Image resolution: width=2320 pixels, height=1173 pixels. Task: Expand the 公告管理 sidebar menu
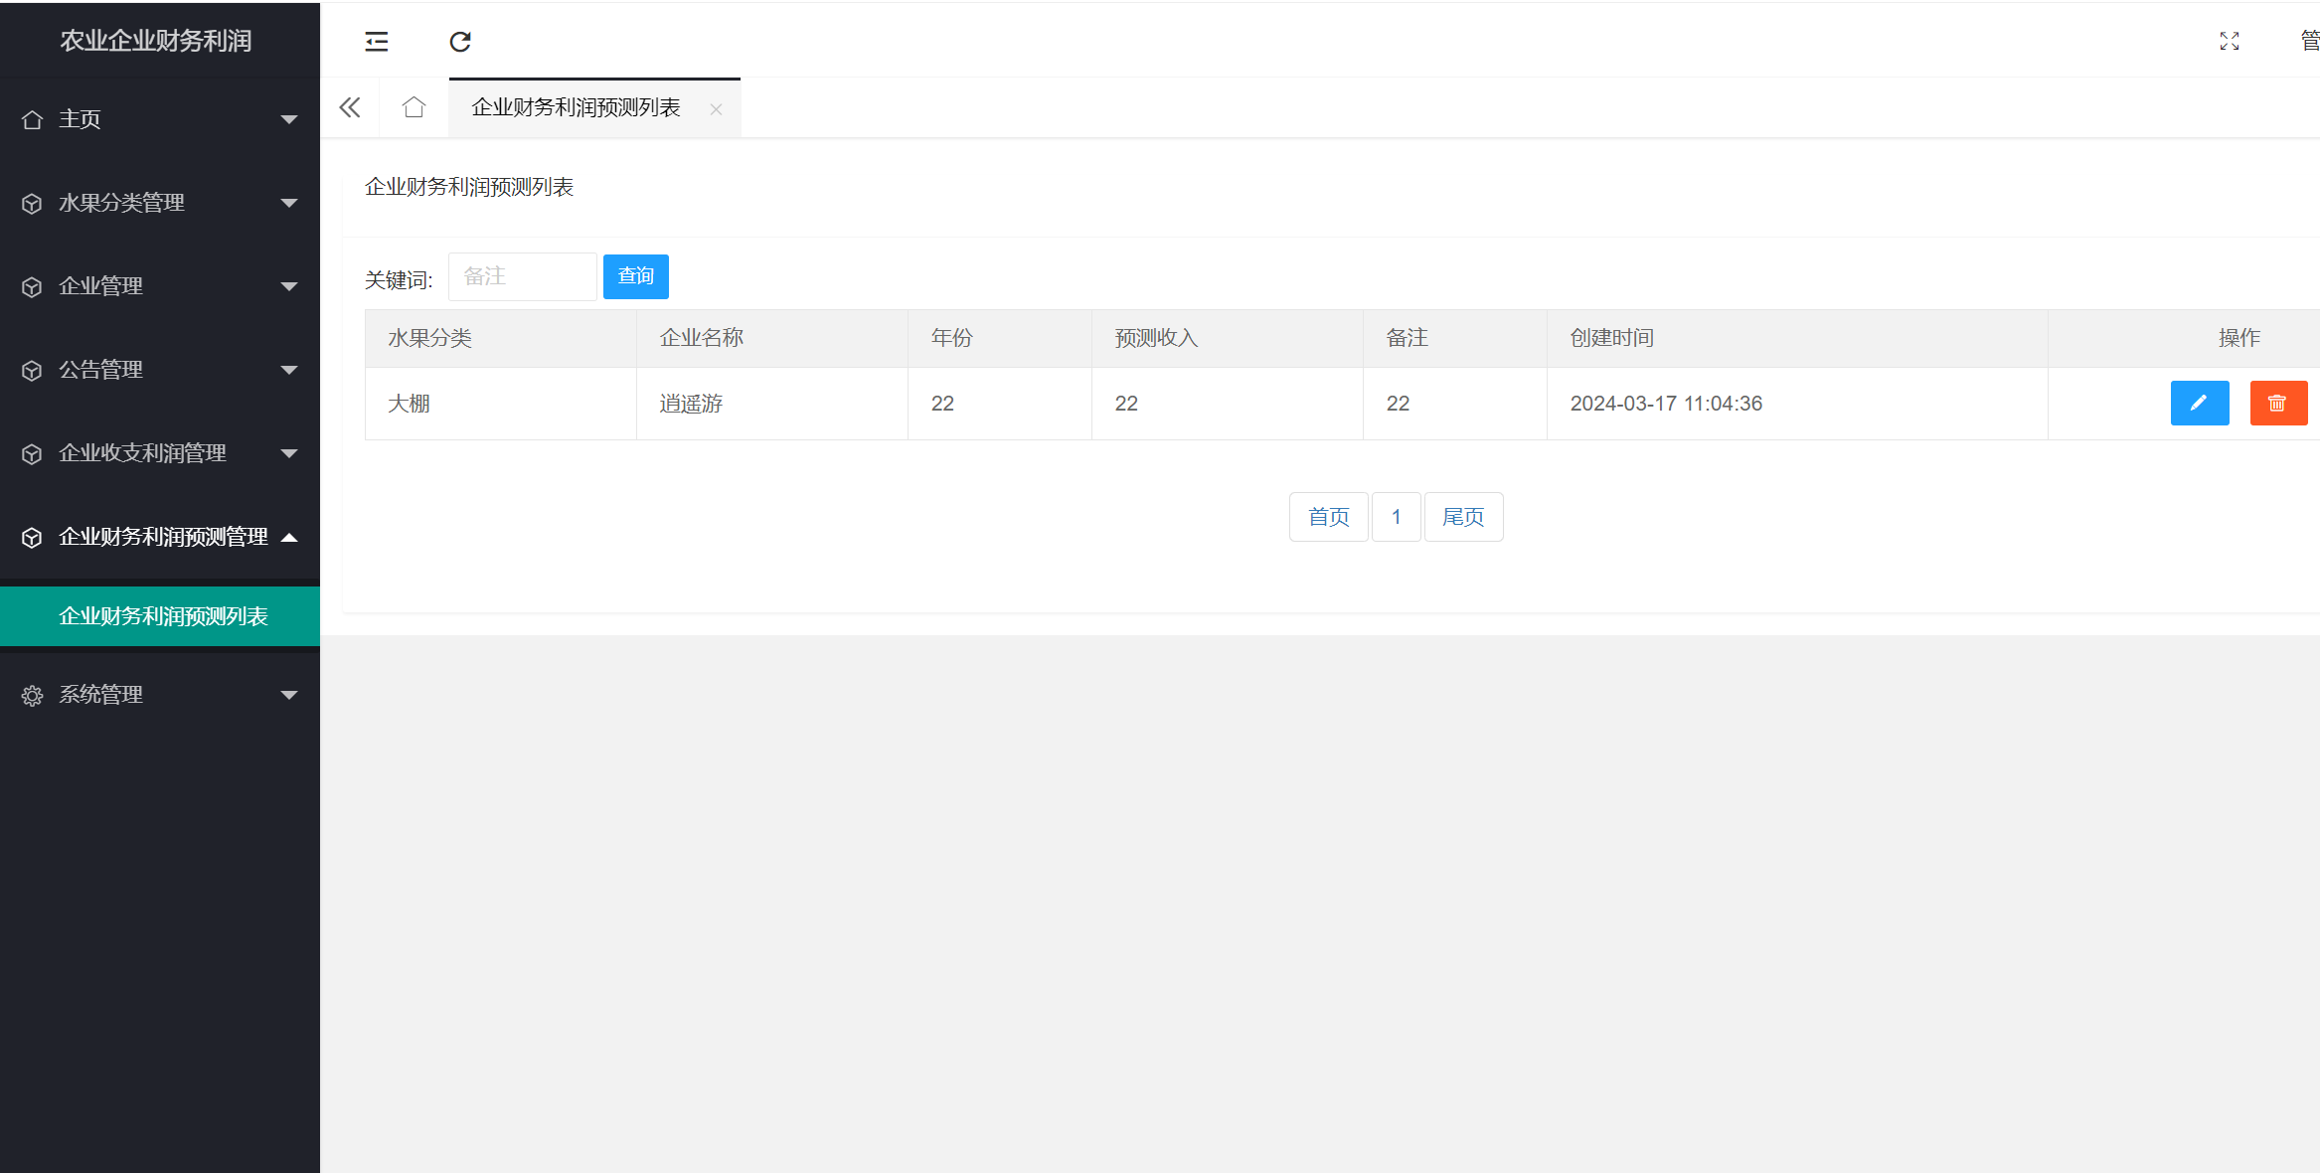click(x=159, y=370)
